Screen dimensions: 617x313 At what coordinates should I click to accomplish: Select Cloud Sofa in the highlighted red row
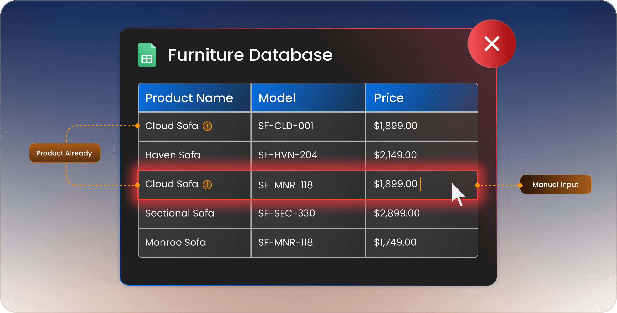[x=194, y=185]
